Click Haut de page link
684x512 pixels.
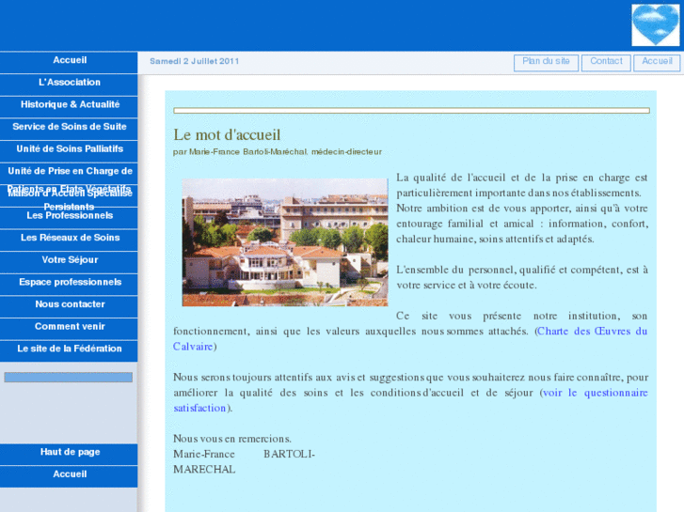(x=69, y=455)
